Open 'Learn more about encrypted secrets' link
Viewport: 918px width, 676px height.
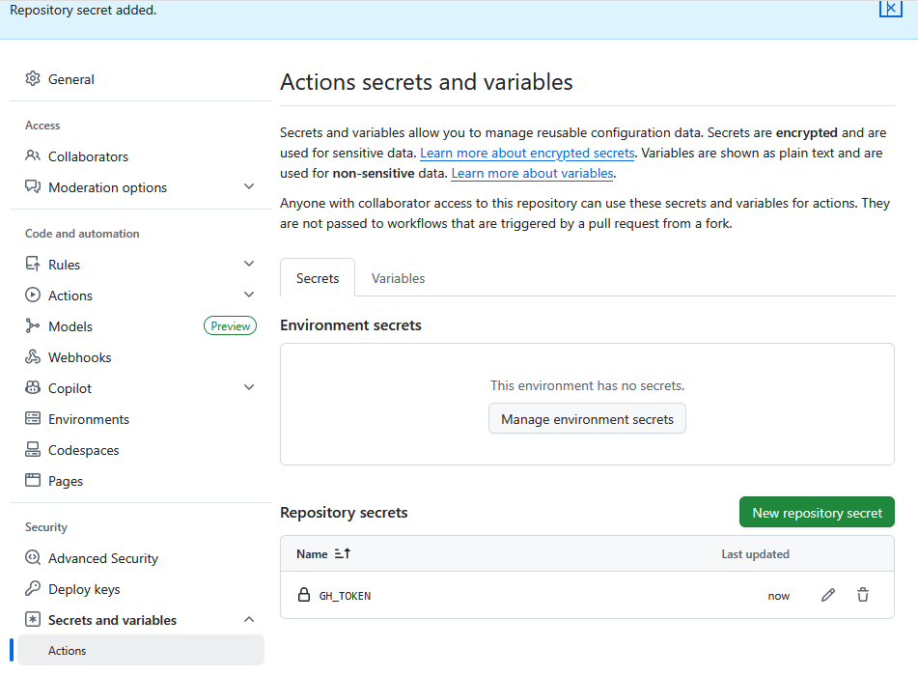click(x=527, y=154)
